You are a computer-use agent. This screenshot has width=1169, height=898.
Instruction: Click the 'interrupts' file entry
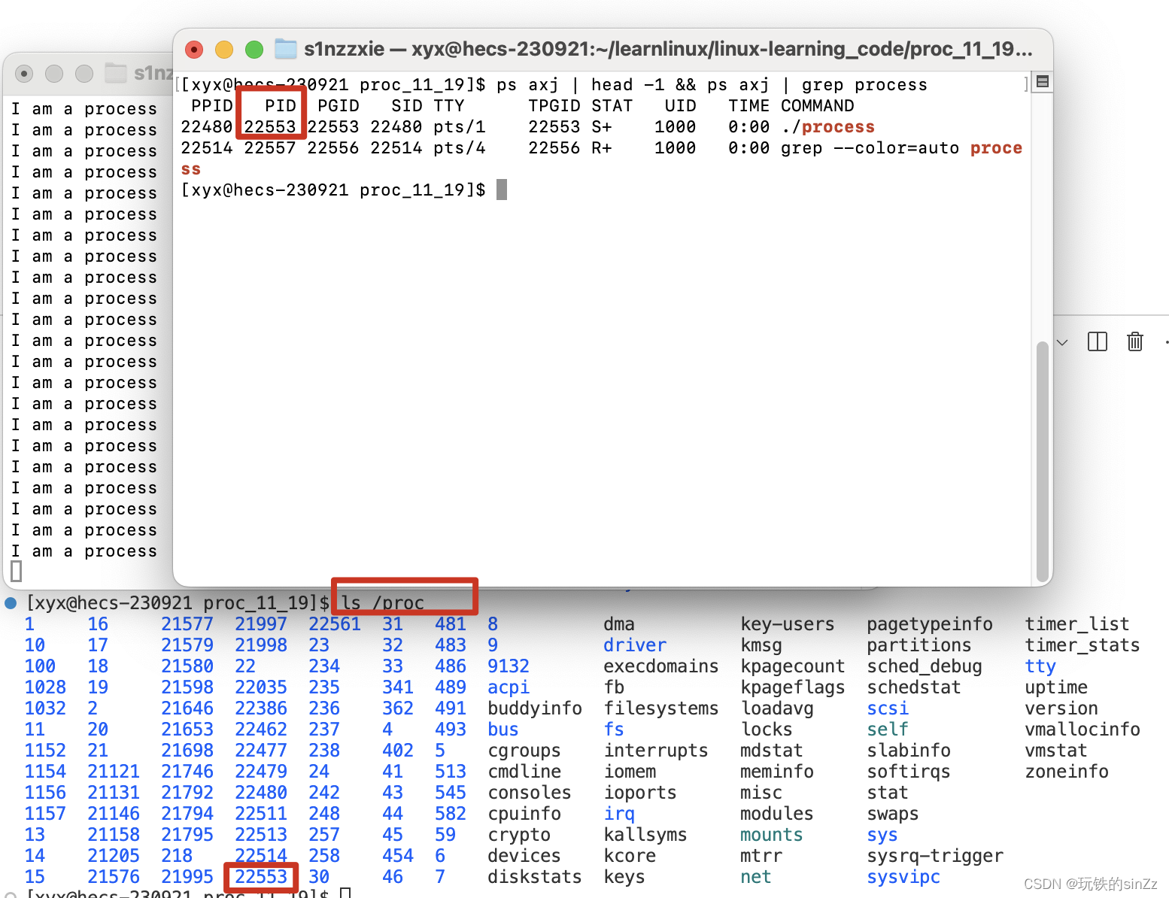tap(656, 751)
